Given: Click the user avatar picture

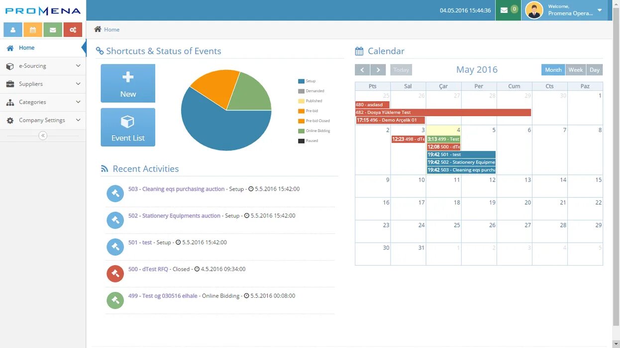Looking at the screenshot, I should pos(534,10).
